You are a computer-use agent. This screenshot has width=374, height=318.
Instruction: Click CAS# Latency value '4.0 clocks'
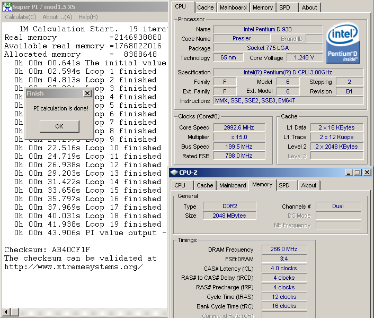(284, 268)
